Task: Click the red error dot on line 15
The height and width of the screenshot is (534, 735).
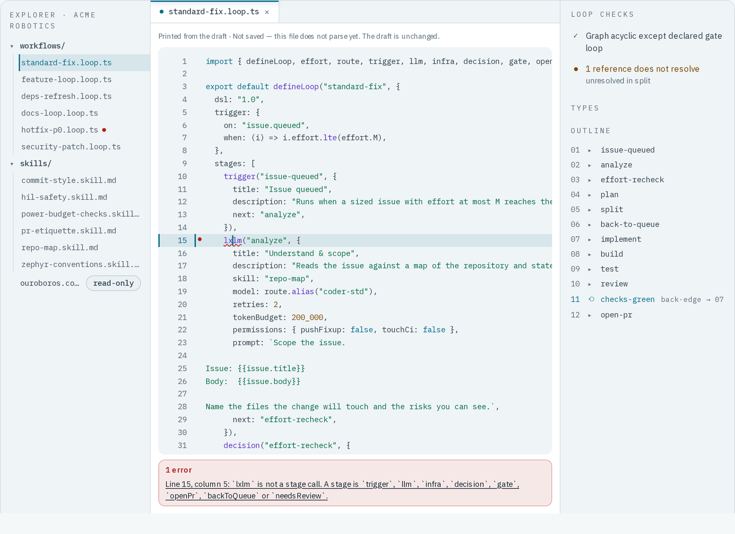Action: (x=200, y=239)
